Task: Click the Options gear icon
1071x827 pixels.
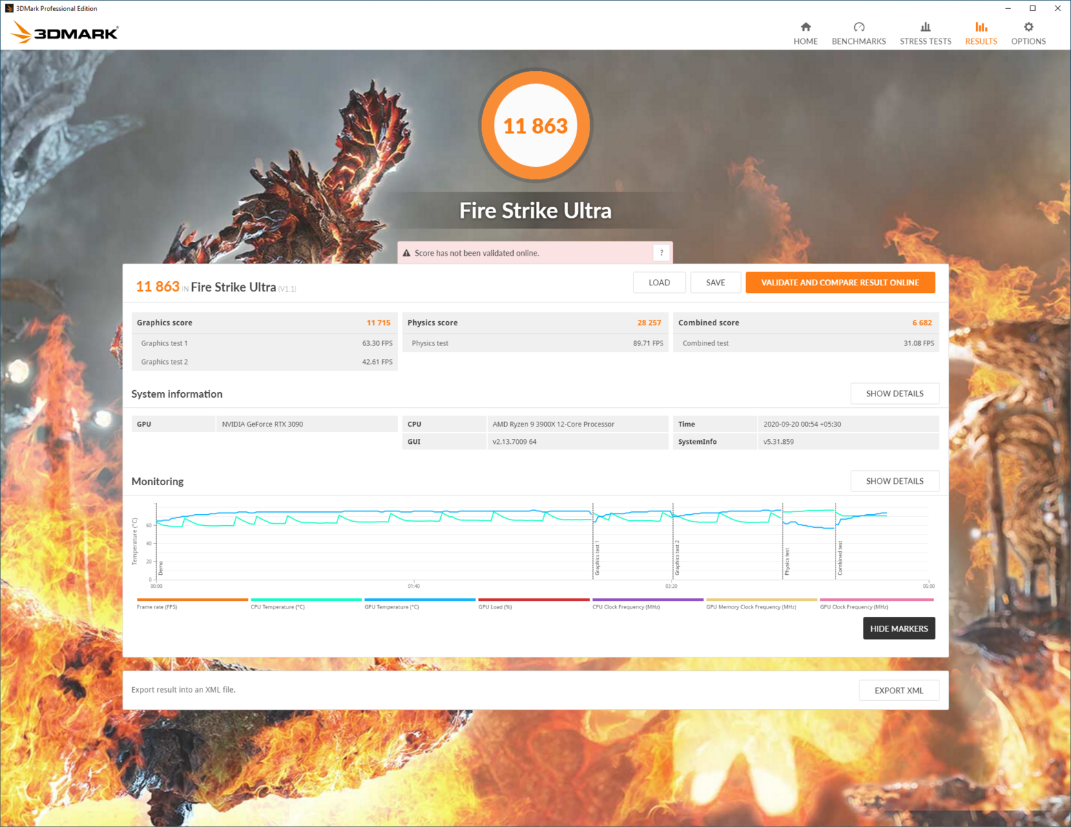Action: (1028, 27)
